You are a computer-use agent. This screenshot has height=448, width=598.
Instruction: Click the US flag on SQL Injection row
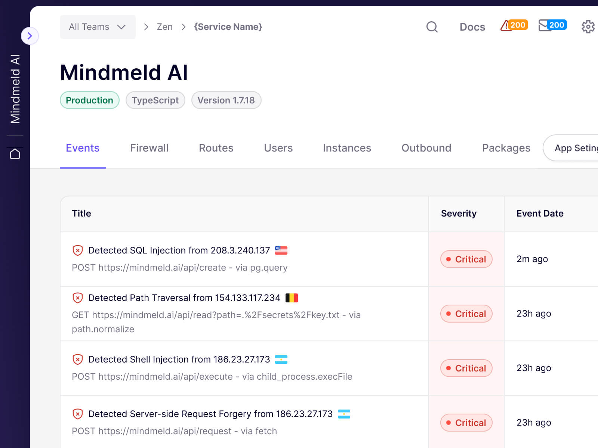(x=281, y=250)
